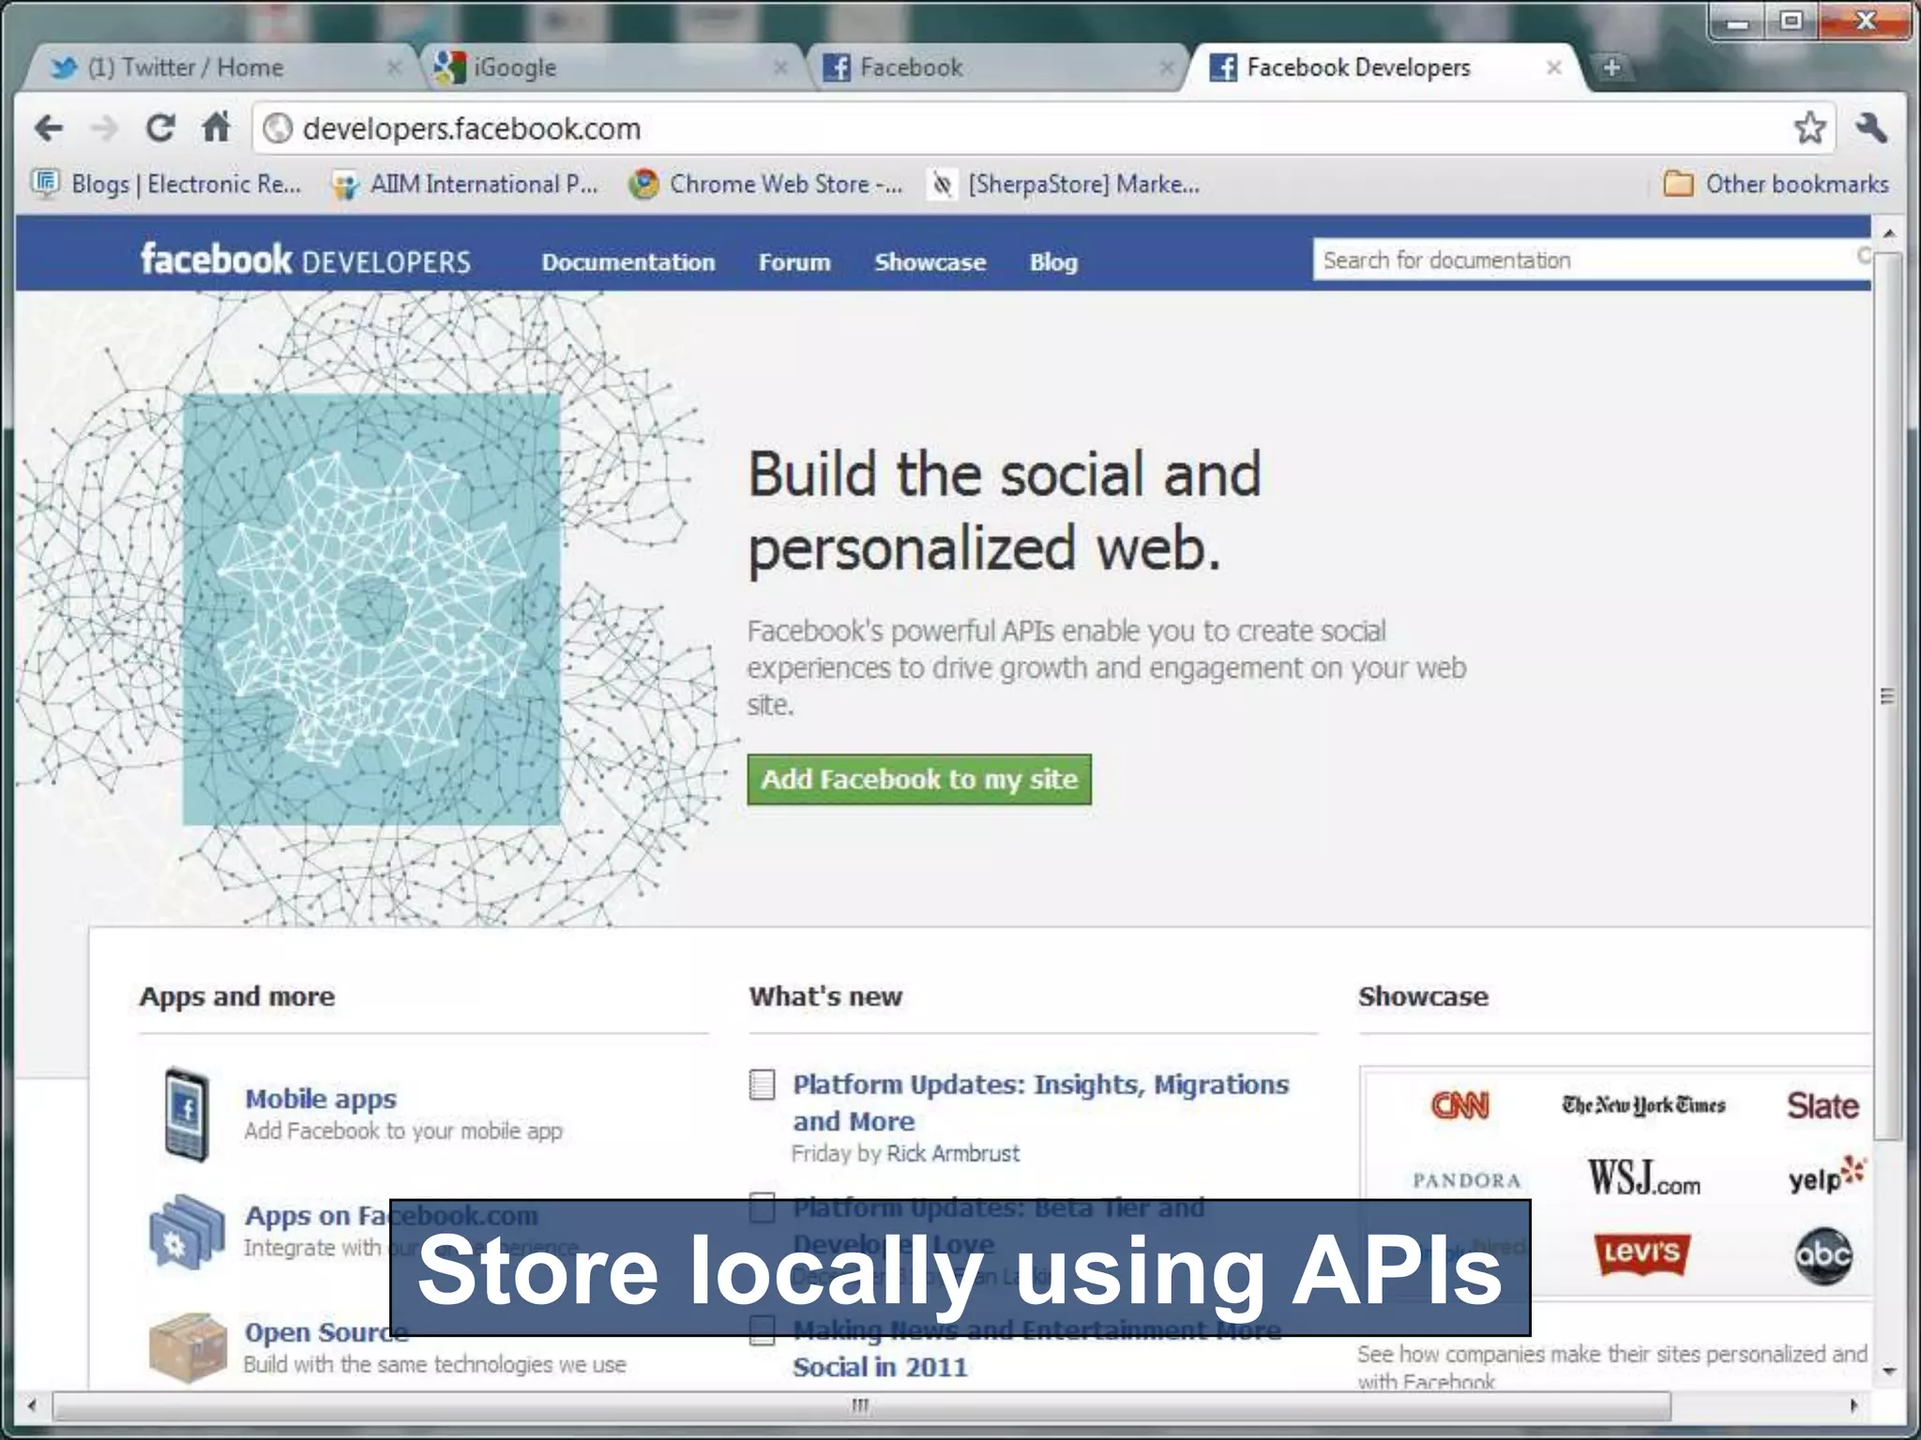
Task: Click the WSJ.com showcase logo
Action: pos(1643,1177)
